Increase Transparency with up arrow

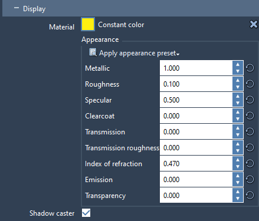click(x=238, y=192)
